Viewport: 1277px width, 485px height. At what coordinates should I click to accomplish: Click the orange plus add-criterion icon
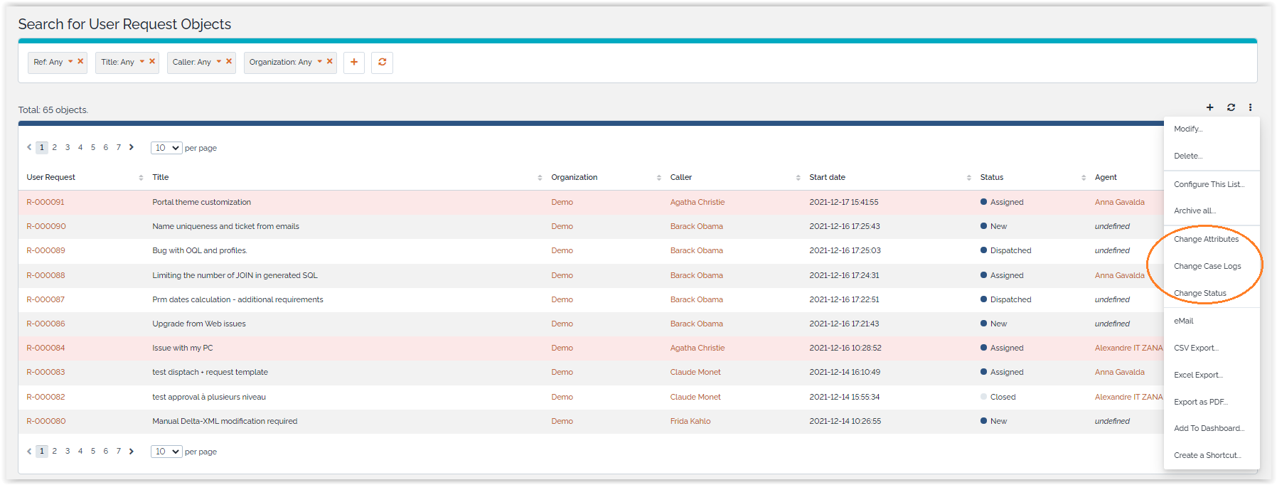[354, 63]
